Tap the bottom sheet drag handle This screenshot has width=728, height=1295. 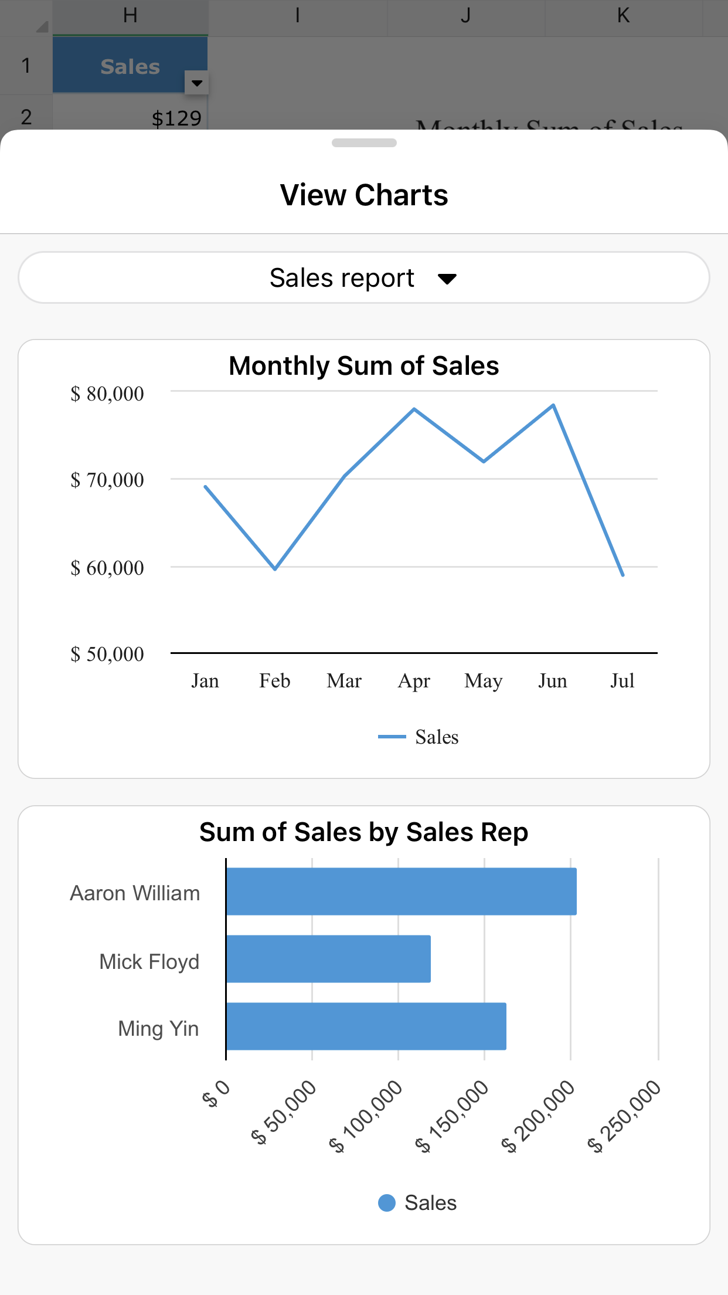click(x=364, y=143)
